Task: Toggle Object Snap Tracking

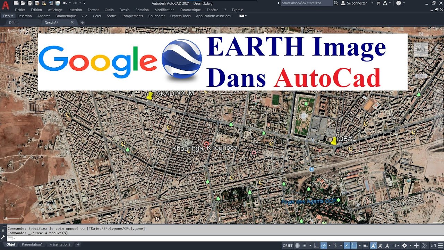Action: point(347,245)
